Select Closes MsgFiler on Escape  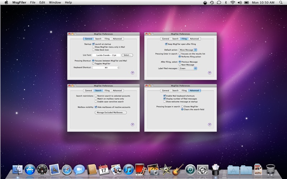[x=182, y=106]
